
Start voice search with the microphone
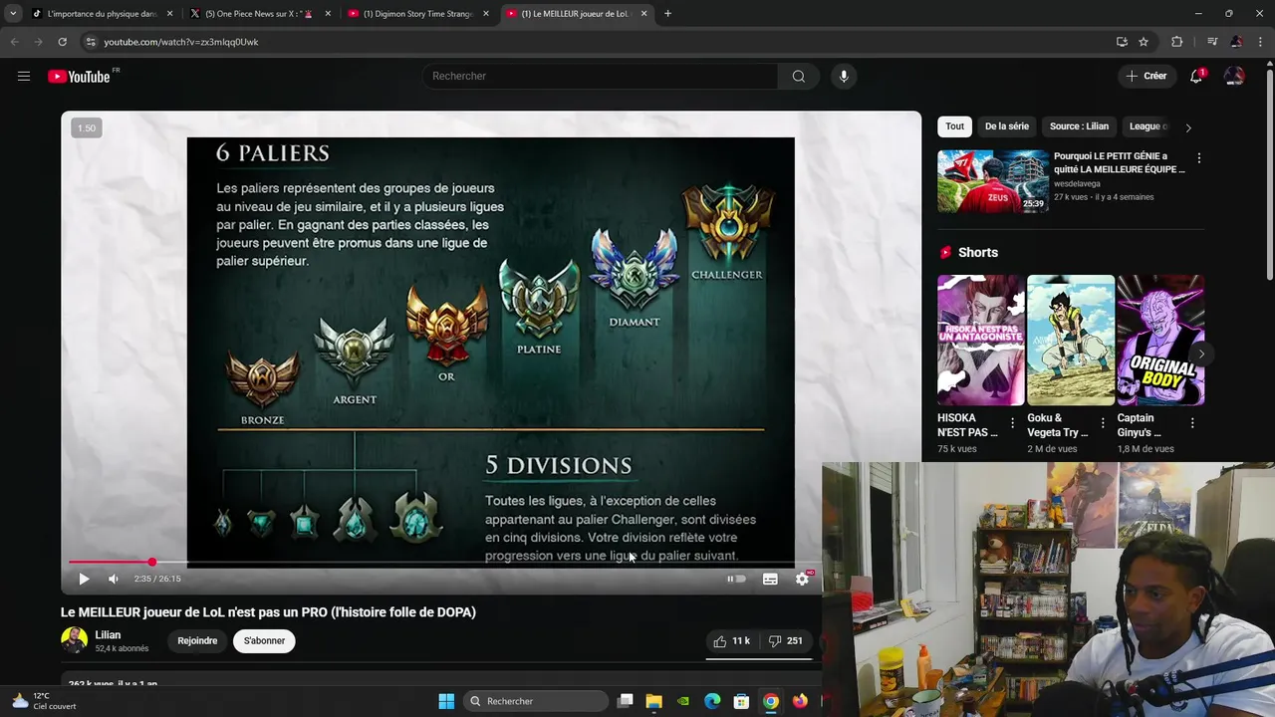[x=844, y=76]
